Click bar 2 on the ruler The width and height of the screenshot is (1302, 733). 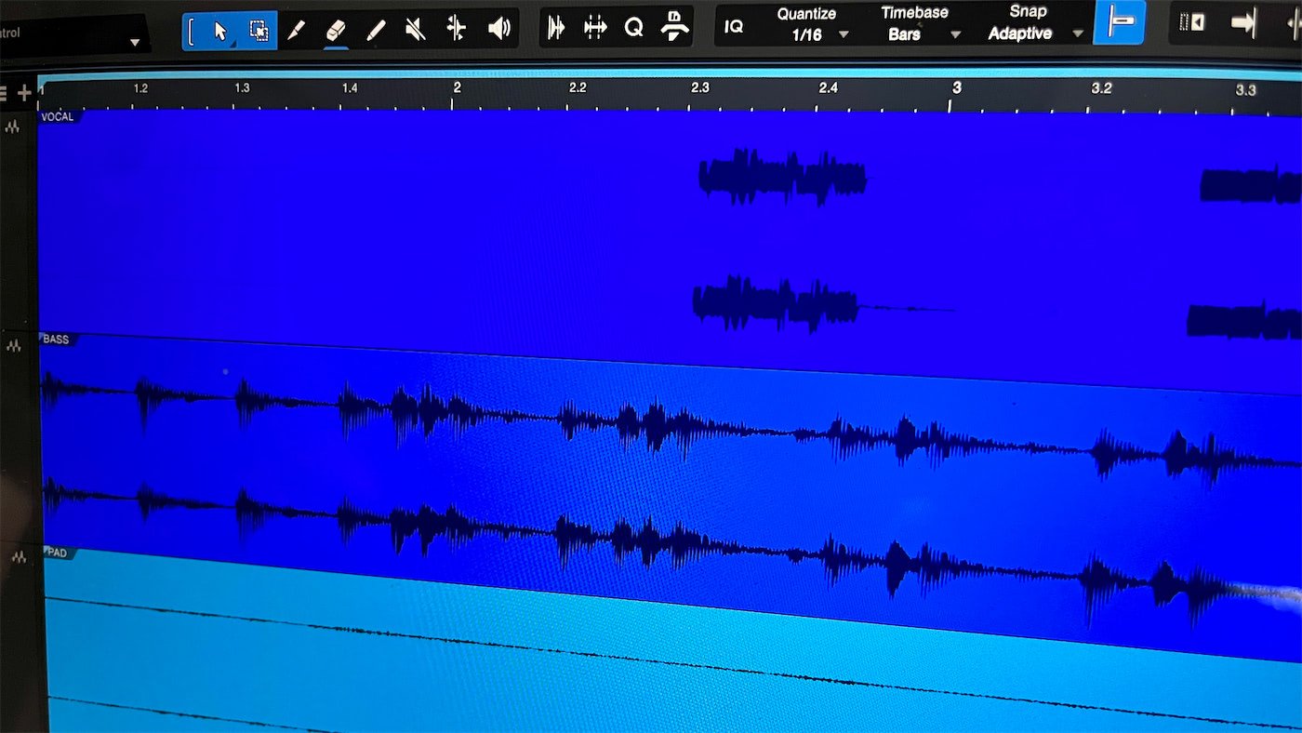click(457, 87)
